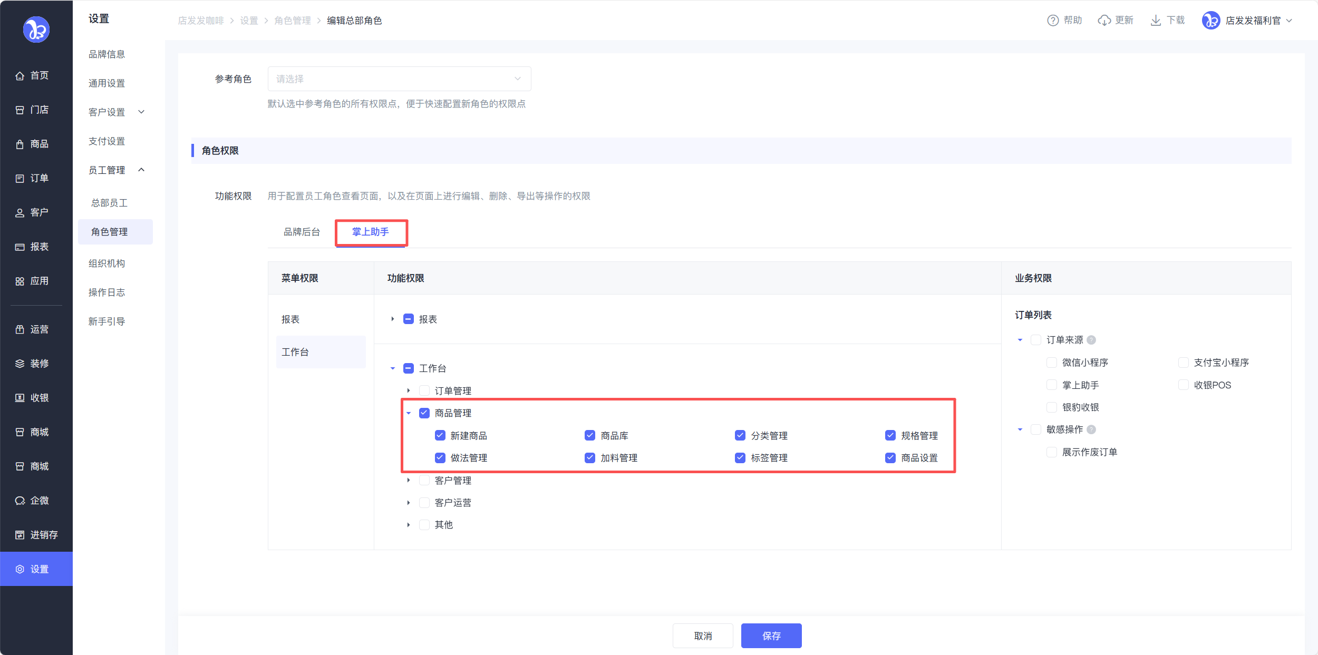Click the 下载 download icon
1318x655 pixels.
point(1156,21)
